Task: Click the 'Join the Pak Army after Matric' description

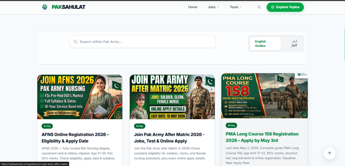Action: pyautogui.click(x=170, y=153)
